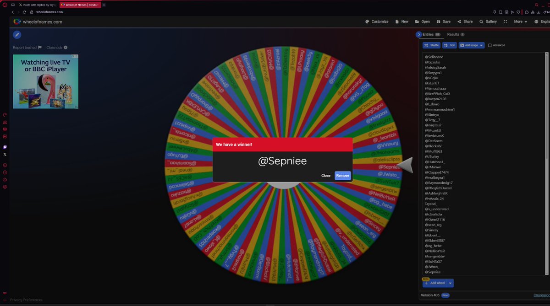
Task: Click the New badge next to Version 405
Action: (445, 295)
